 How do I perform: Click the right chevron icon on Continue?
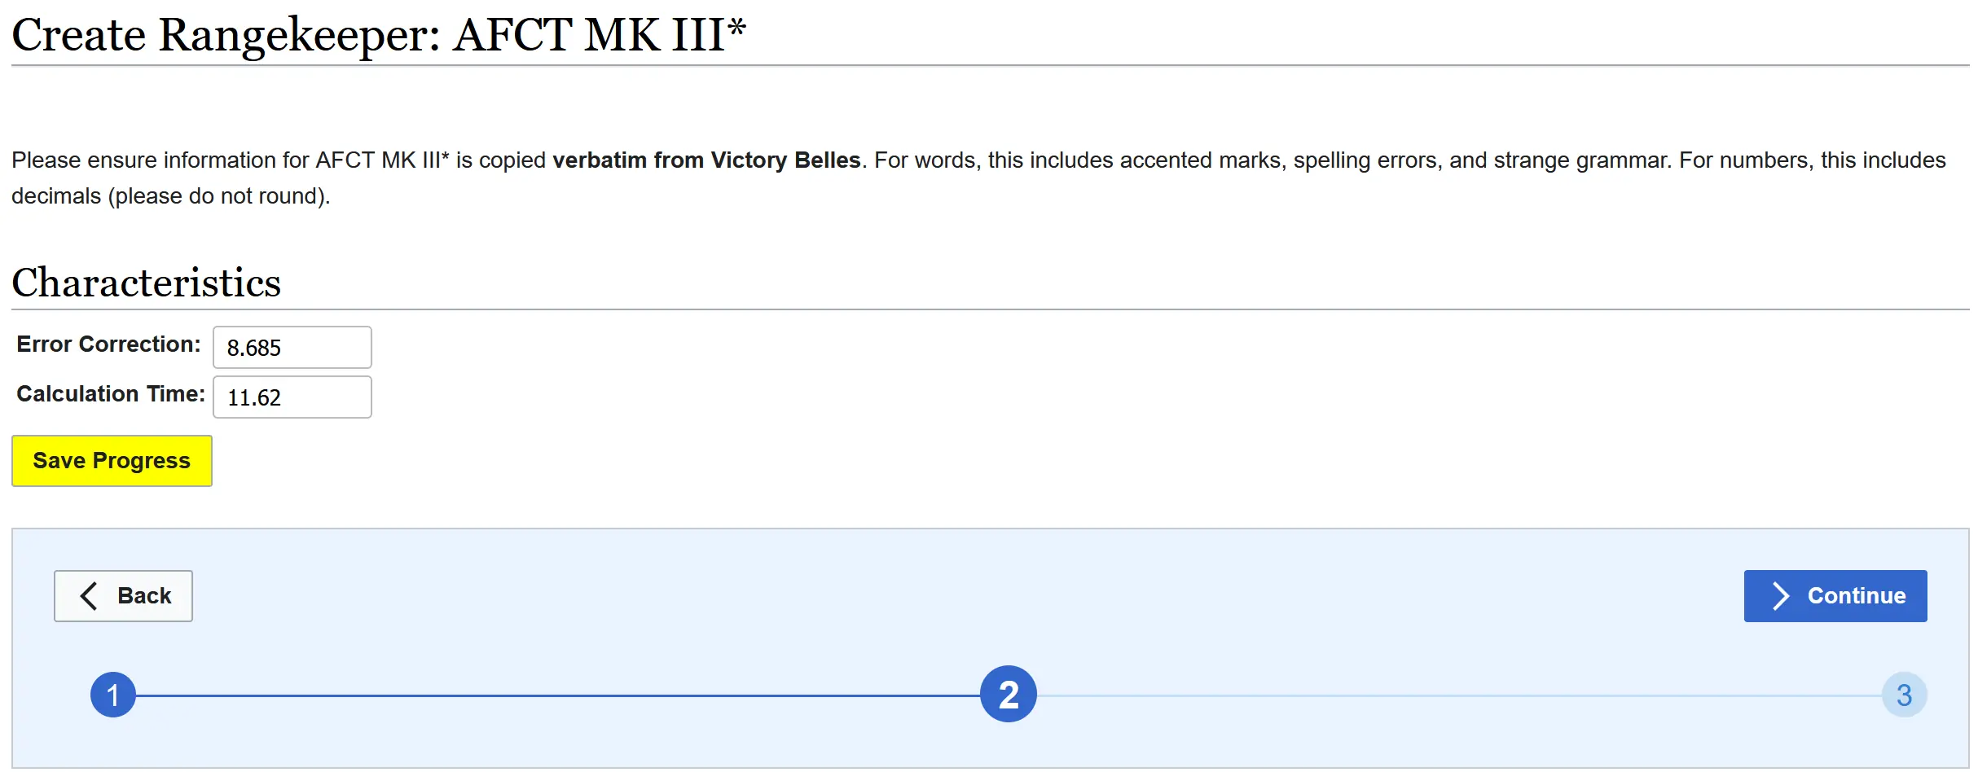tap(1781, 595)
